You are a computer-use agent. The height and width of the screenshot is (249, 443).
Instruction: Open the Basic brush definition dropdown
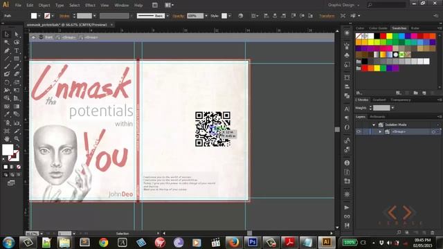point(168,16)
